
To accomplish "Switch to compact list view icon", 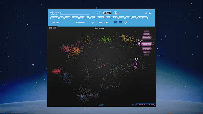I will click(121, 23).
